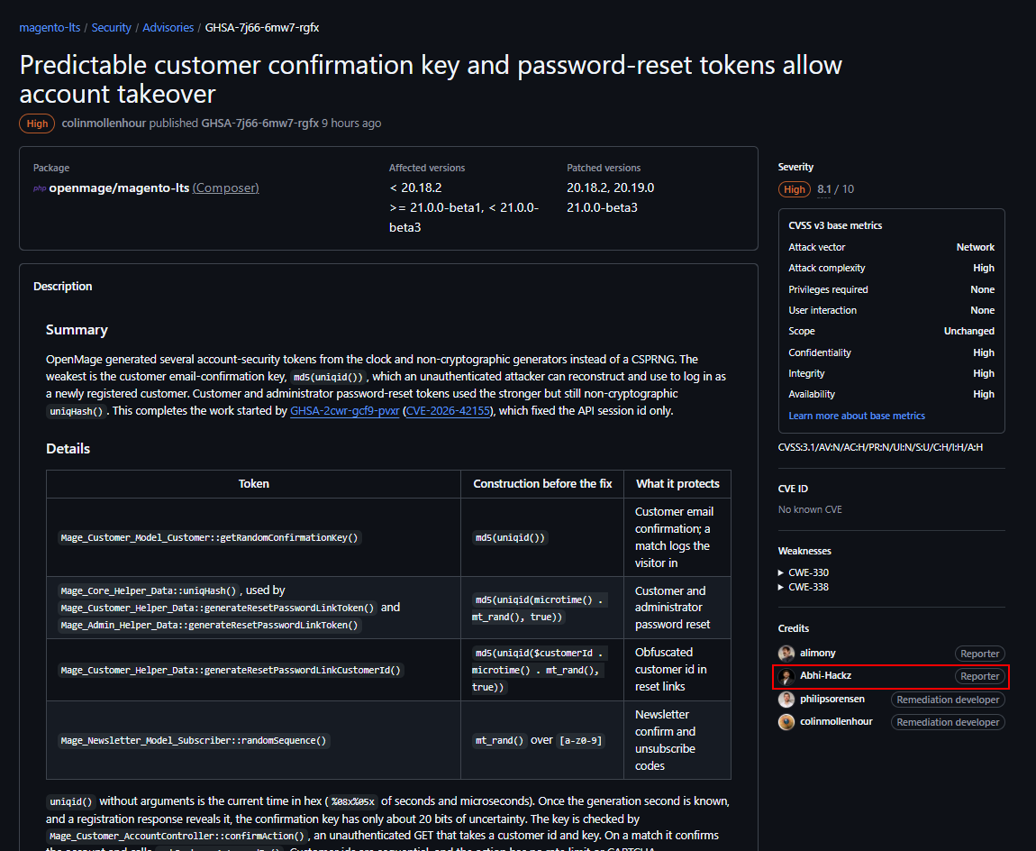Screen dimensions: 1036x851
Task: Click the CVSS v3 base metrics heading
Action: point(835,225)
